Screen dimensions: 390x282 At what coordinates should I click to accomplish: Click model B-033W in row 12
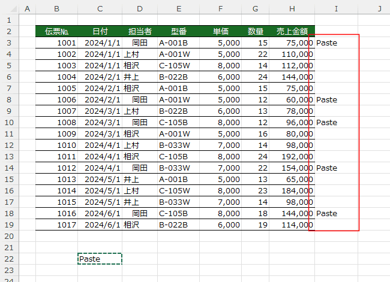pyautogui.click(x=179, y=145)
